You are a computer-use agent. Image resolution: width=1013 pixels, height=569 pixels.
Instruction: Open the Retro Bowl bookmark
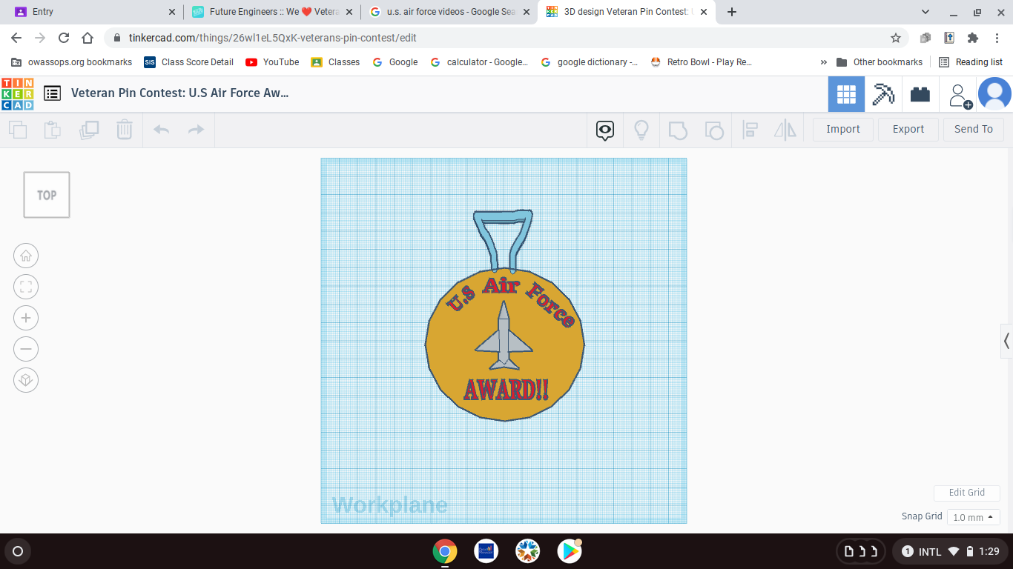point(702,62)
